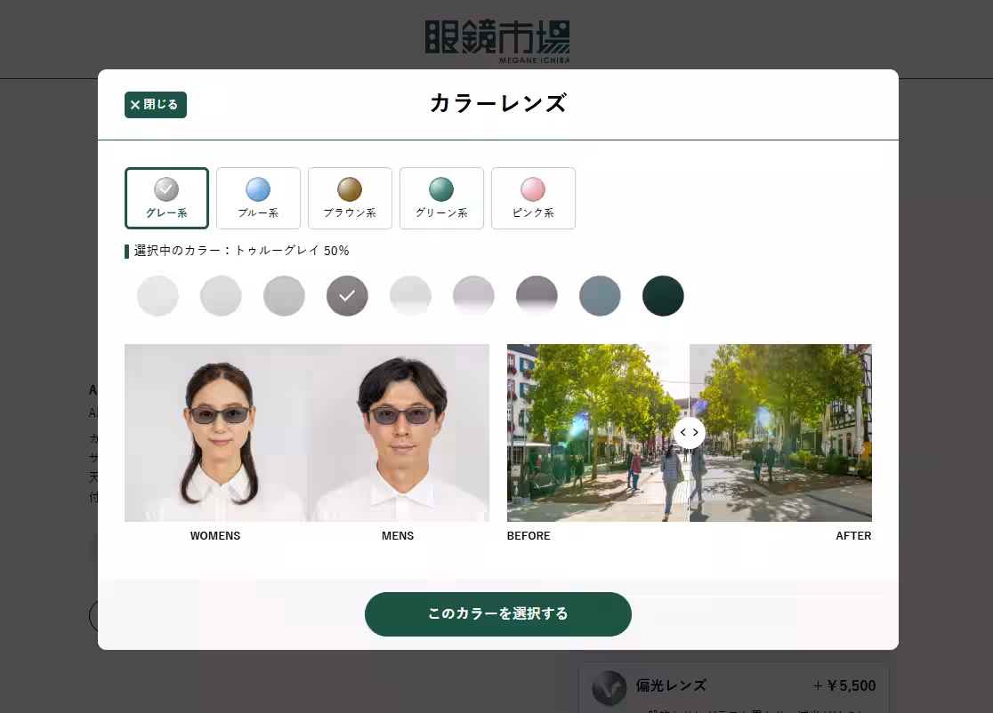This screenshot has height=713, width=993.
Task: Pick the seventh dark gradient gray swatch
Action: tap(537, 296)
